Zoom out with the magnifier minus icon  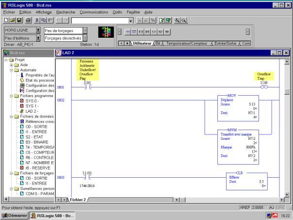(183, 20)
